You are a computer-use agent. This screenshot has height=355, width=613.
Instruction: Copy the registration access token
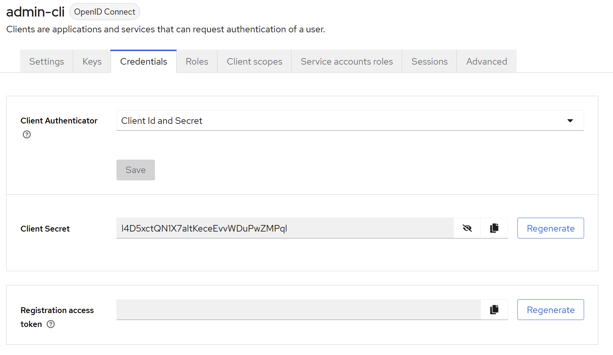(x=494, y=310)
